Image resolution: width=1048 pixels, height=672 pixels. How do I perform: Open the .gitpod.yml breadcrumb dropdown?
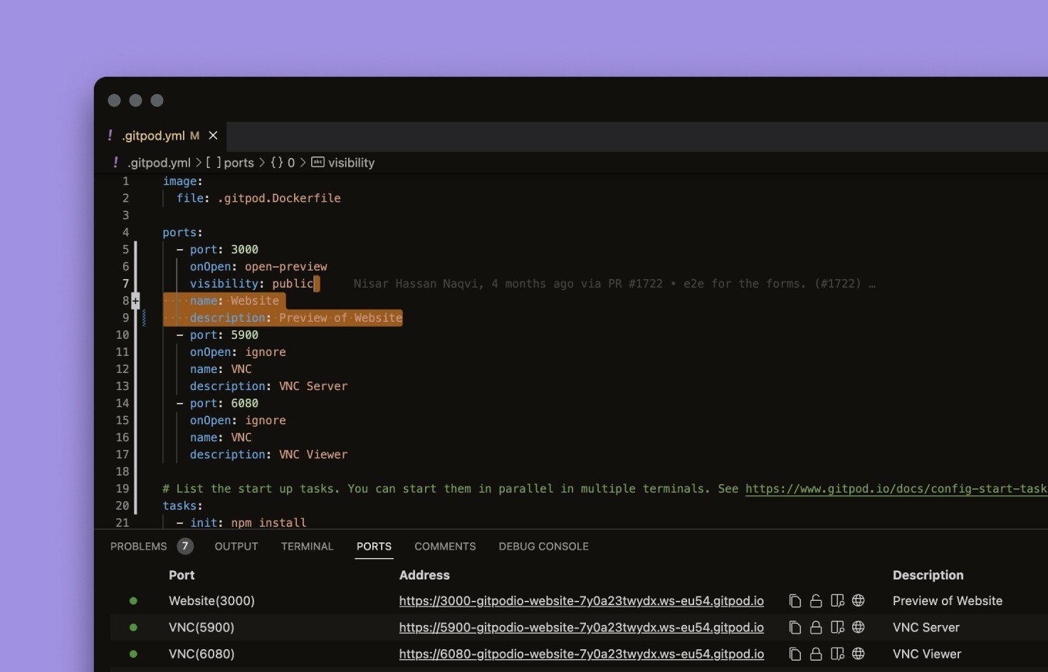[x=159, y=162]
